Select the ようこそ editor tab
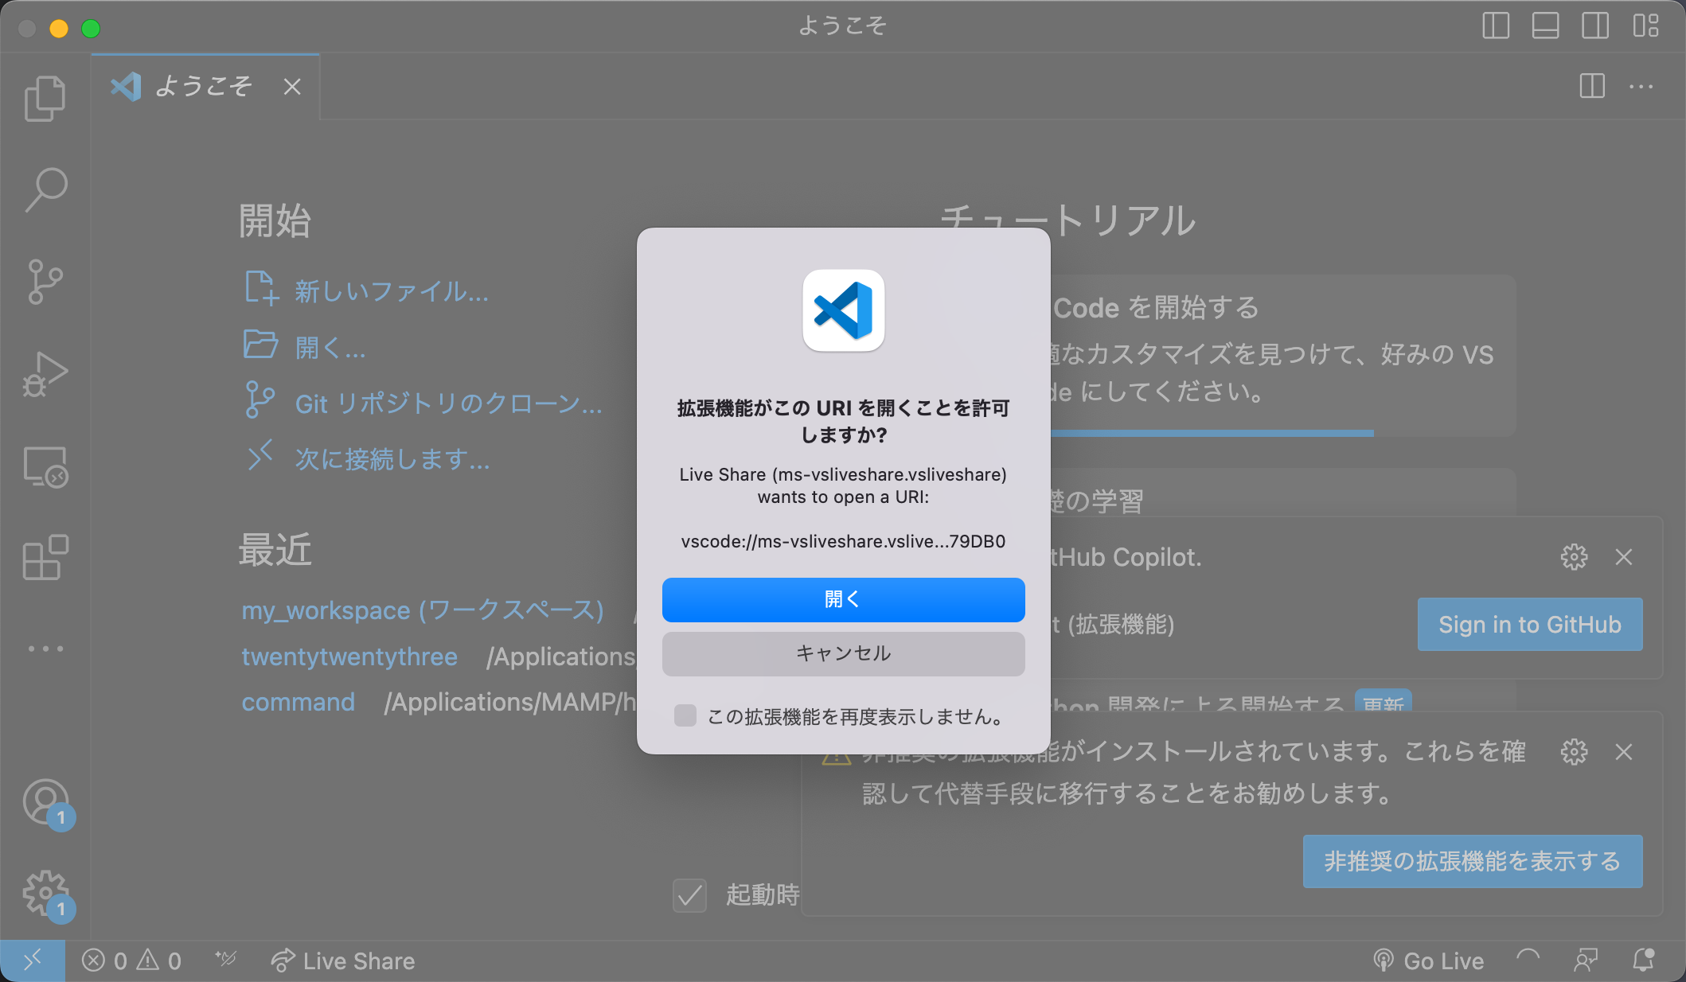The width and height of the screenshot is (1686, 982). (x=205, y=87)
